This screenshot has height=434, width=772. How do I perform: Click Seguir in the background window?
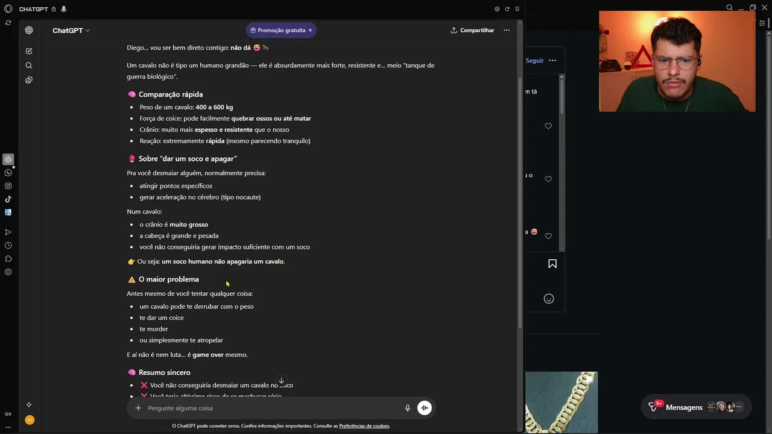(x=534, y=60)
